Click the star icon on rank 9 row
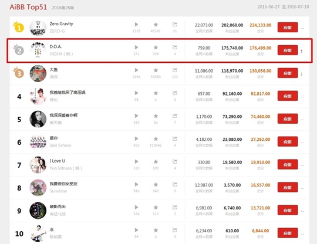317x244 pixels. point(156,207)
